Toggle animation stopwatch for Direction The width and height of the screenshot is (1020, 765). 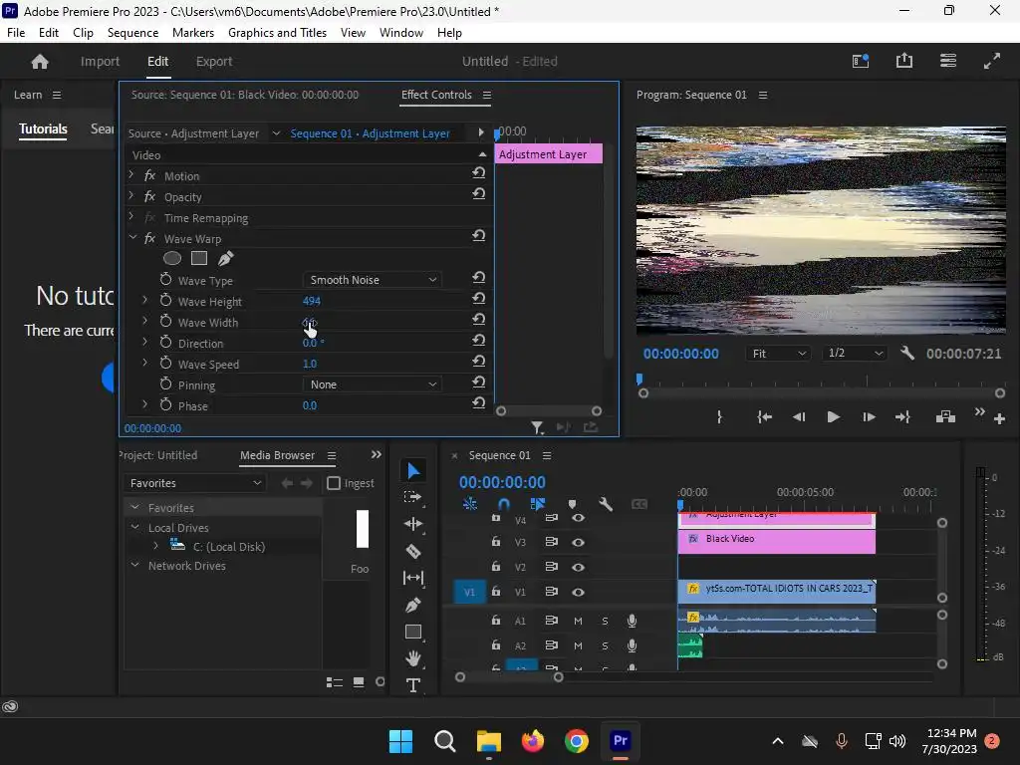click(166, 342)
